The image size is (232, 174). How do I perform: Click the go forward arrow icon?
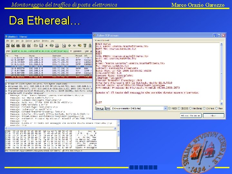(74, 45)
